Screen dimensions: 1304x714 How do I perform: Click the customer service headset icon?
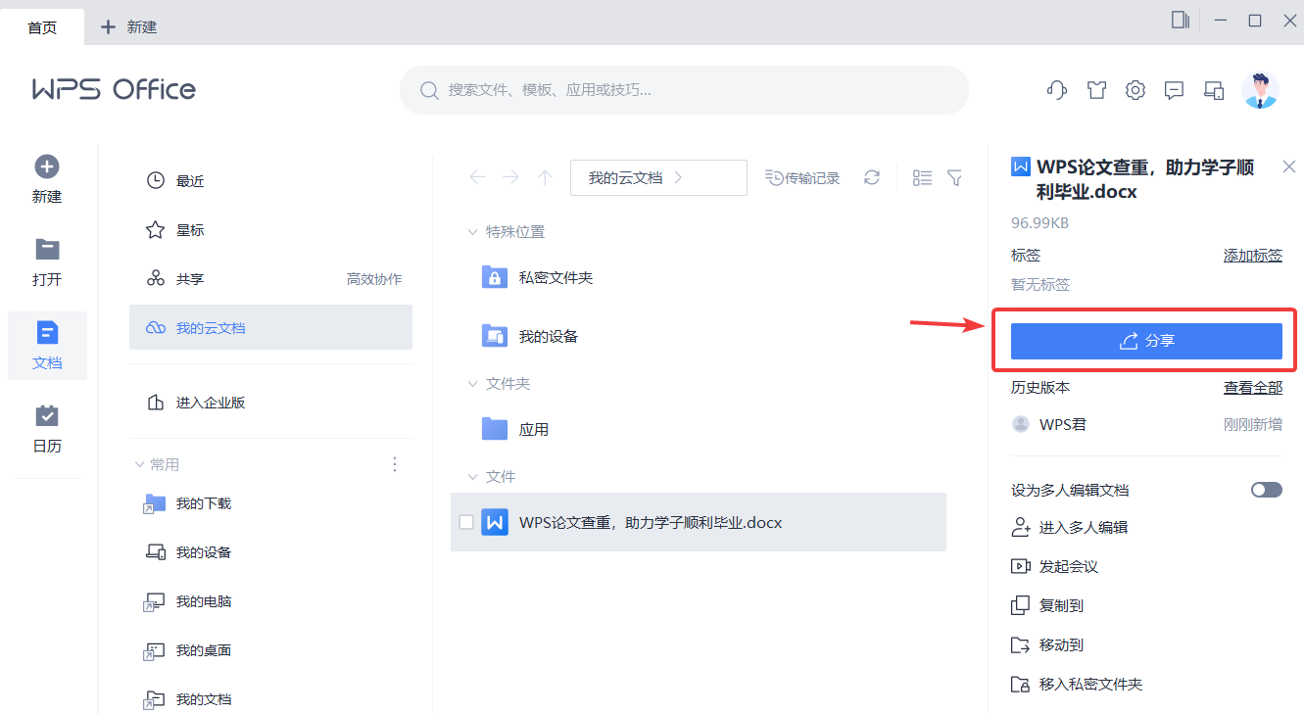click(x=1056, y=89)
